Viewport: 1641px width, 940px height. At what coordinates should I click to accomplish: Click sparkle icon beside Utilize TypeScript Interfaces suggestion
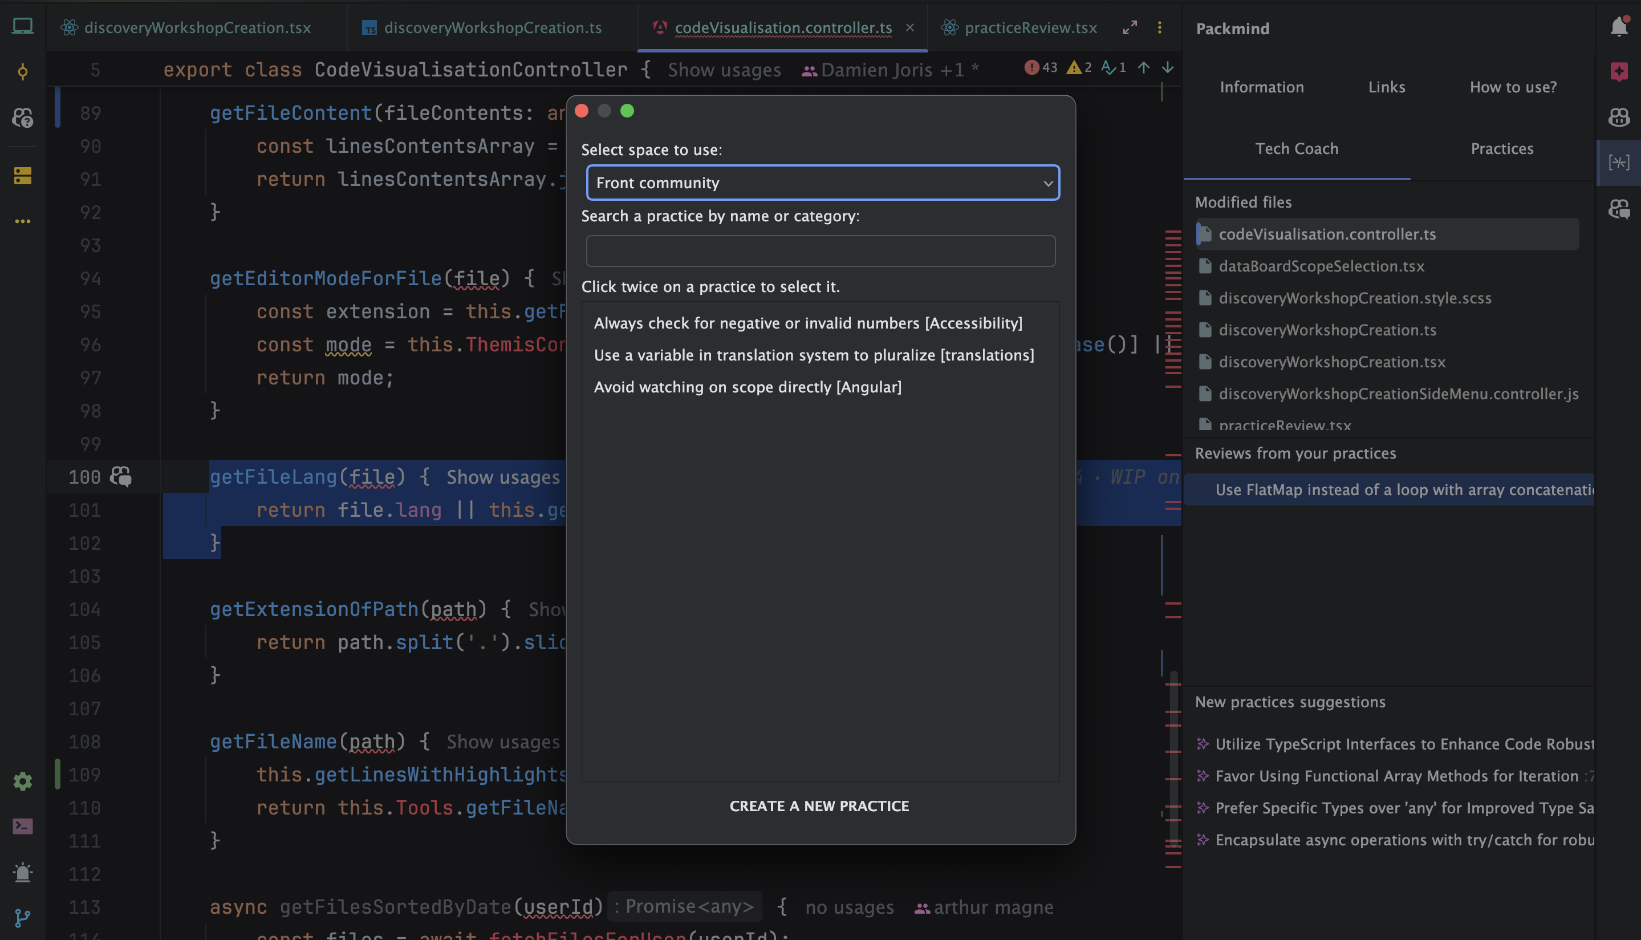(1202, 744)
